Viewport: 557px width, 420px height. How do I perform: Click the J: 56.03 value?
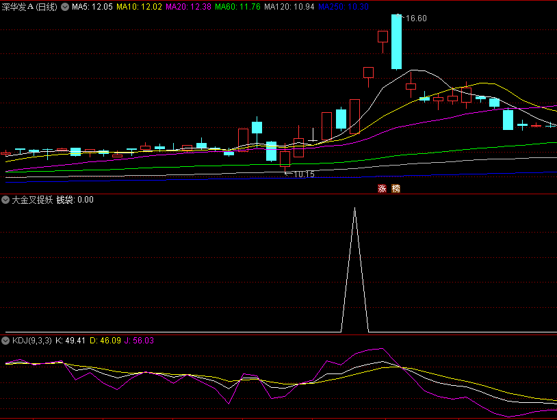click(x=140, y=341)
